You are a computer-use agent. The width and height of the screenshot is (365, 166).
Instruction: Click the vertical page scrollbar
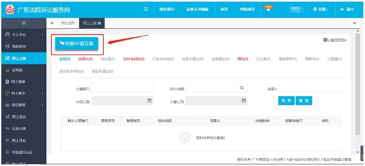coord(358,83)
